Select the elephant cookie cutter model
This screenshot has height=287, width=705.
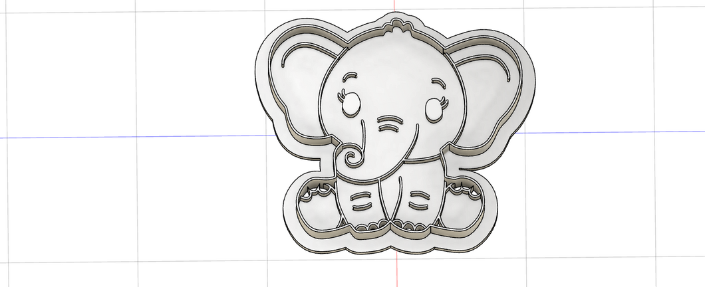click(x=395, y=134)
